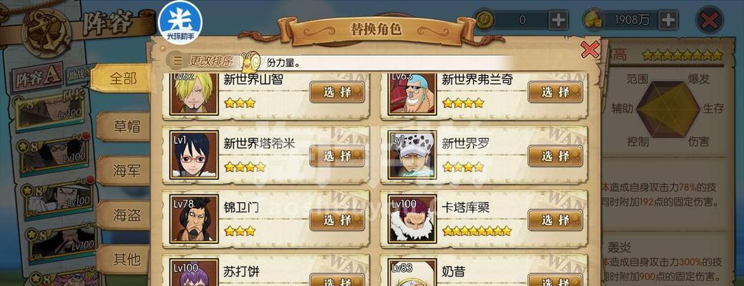The image size is (744, 286).
Task: Choose 锦卫门 with its 选择 button
Action: [x=337, y=220]
